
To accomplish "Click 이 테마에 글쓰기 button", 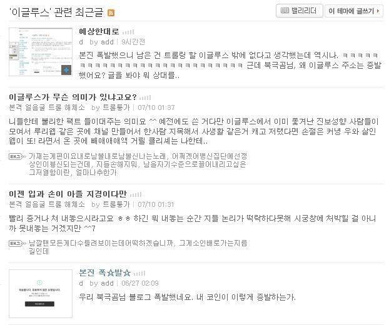I will [x=354, y=11].
